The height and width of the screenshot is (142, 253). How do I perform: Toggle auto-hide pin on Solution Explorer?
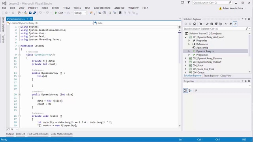click(x=246, y=19)
